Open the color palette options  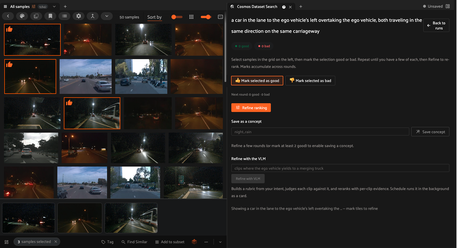(22, 16)
